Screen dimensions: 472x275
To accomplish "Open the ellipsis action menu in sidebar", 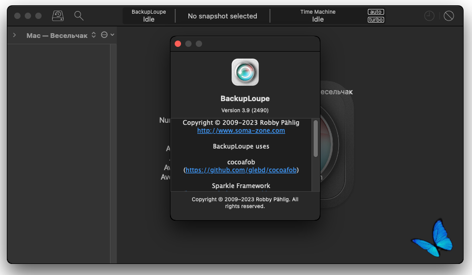I will (104, 35).
